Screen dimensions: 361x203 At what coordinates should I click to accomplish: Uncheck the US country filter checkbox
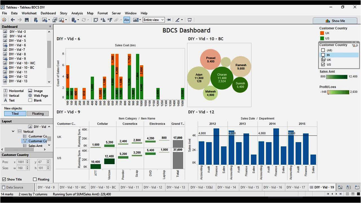323,64
